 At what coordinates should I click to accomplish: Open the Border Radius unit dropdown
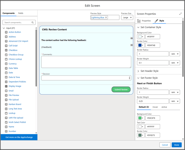click(x=175, y=54)
